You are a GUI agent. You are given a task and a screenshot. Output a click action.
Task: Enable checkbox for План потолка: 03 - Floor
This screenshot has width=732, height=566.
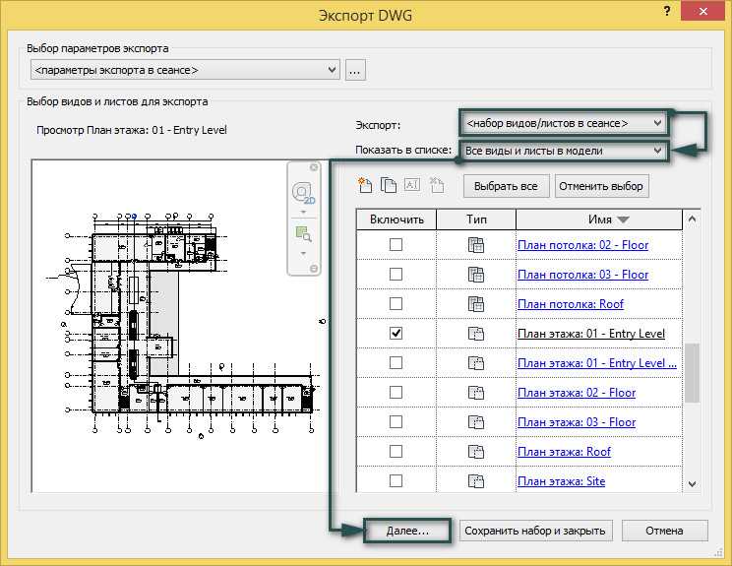[396, 274]
